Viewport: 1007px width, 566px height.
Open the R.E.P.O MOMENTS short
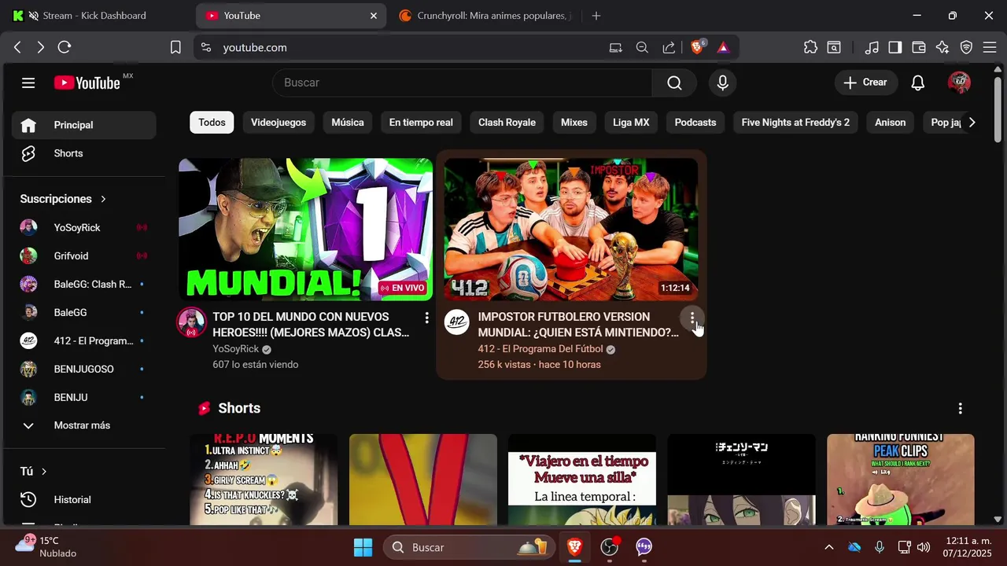[264, 480]
